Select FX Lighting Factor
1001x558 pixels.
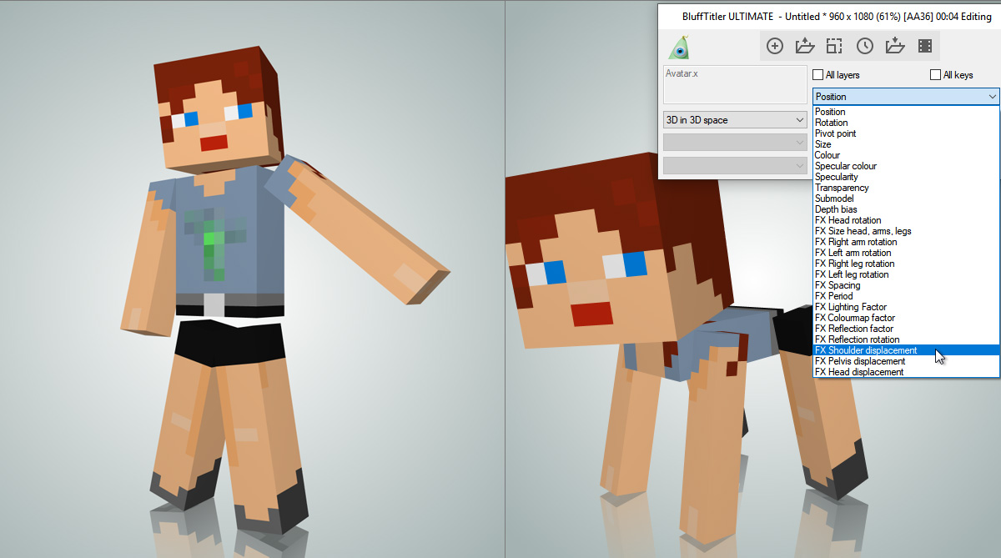pyautogui.click(x=906, y=307)
